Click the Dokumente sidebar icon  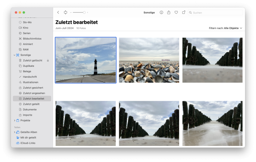click(x=20, y=109)
